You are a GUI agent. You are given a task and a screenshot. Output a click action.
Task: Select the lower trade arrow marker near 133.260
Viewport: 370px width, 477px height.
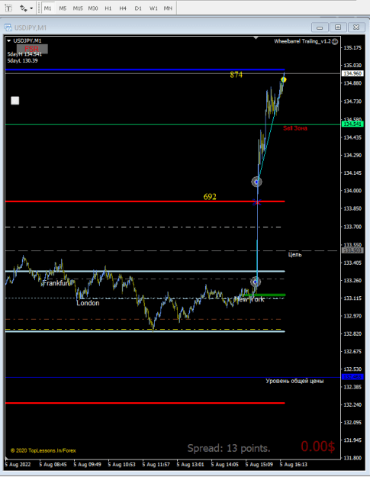[256, 282]
